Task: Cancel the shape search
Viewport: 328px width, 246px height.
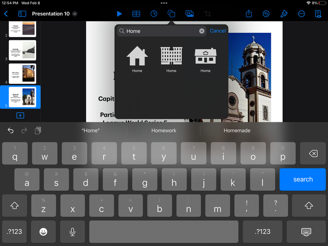Action: point(217,31)
